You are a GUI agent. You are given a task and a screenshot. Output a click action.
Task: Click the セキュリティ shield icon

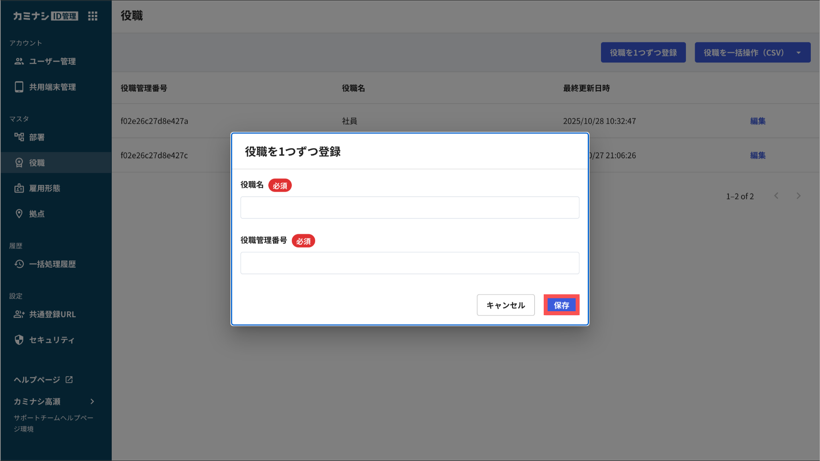coord(19,340)
